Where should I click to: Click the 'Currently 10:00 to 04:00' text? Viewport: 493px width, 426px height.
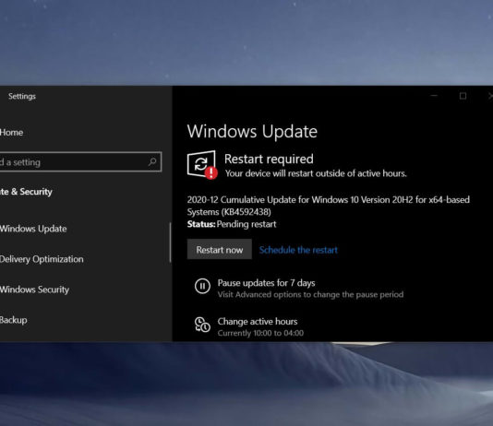[x=260, y=333]
